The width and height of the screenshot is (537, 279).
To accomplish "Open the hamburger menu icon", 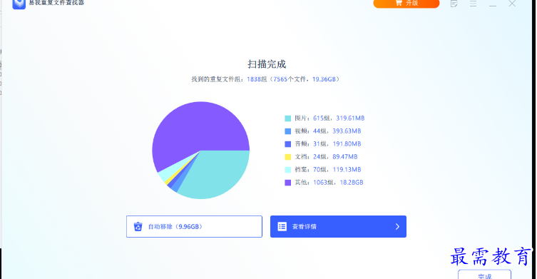I will click(474, 4).
